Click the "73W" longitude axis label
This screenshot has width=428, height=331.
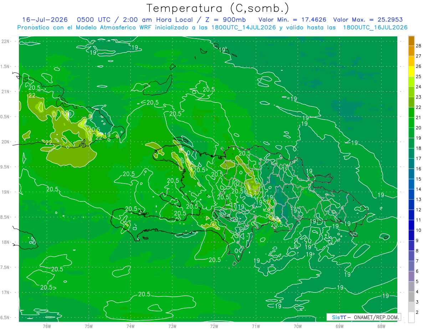172,326
